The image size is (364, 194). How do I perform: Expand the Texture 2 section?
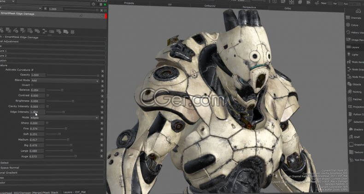53,56
